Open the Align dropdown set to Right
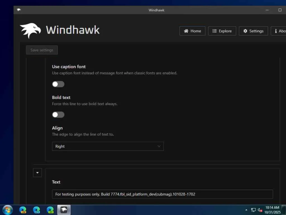286x215 pixels. pos(108,146)
